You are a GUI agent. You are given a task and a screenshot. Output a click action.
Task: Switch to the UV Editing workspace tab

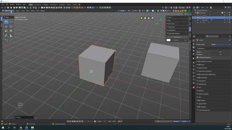(38, 5)
